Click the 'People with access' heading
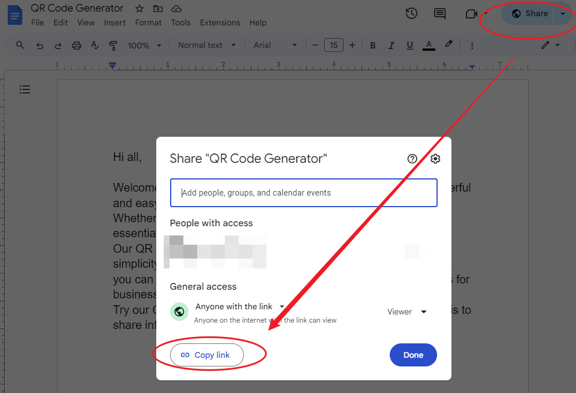 pos(211,223)
